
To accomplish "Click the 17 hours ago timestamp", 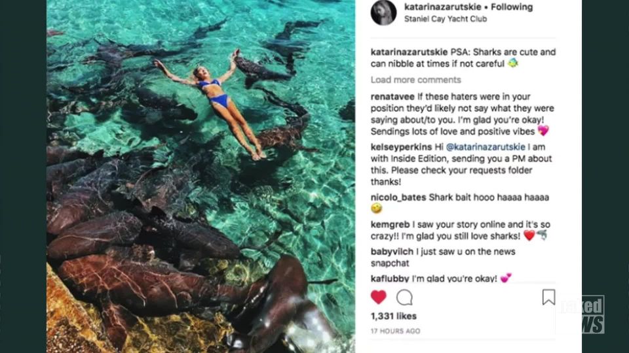I will tap(395, 331).
